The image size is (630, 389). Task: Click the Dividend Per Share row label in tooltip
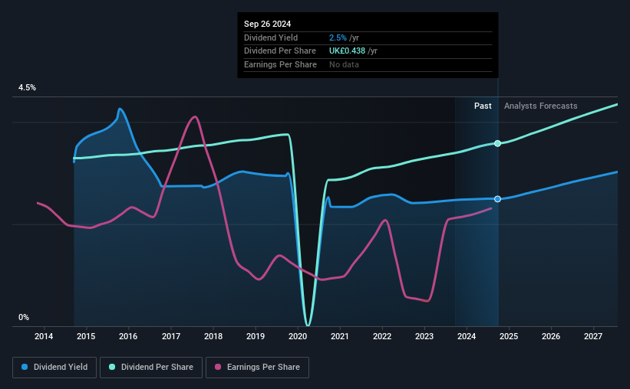pos(280,51)
